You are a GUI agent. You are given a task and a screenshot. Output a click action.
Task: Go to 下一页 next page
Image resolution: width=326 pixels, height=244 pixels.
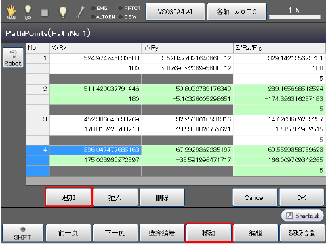(x=115, y=233)
